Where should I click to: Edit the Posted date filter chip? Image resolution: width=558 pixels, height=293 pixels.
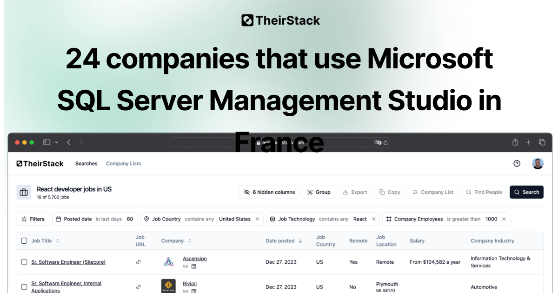(x=95, y=219)
